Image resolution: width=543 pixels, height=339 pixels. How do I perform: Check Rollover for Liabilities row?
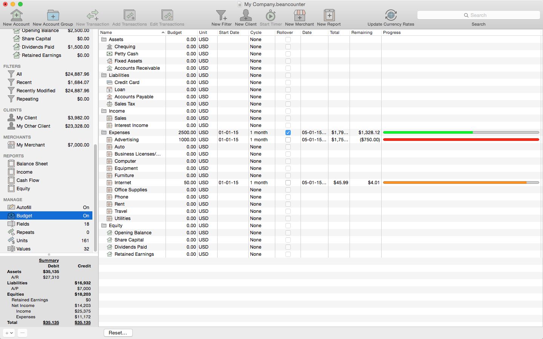[x=288, y=75]
